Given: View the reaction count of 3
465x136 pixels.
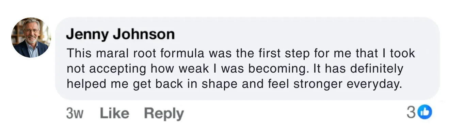Looking at the screenshot, I should [x=411, y=112].
